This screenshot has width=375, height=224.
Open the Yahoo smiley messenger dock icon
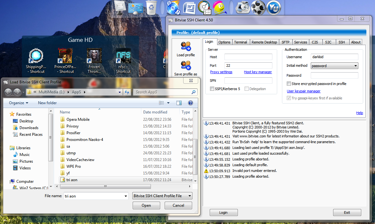pyautogui.click(x=220, y=7)
